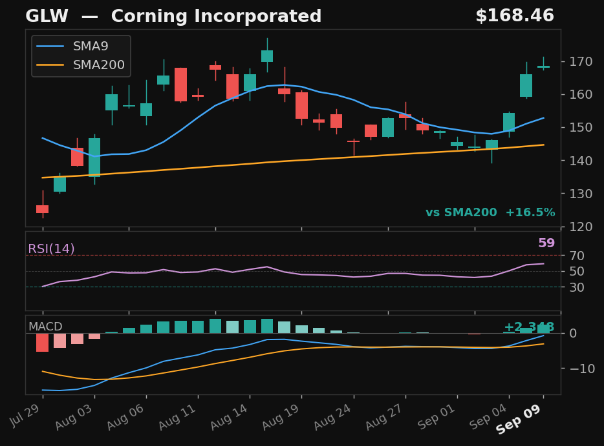Click the RSI 30 axis label
Viewport: 604px width, 446px height.
point(577,287)
